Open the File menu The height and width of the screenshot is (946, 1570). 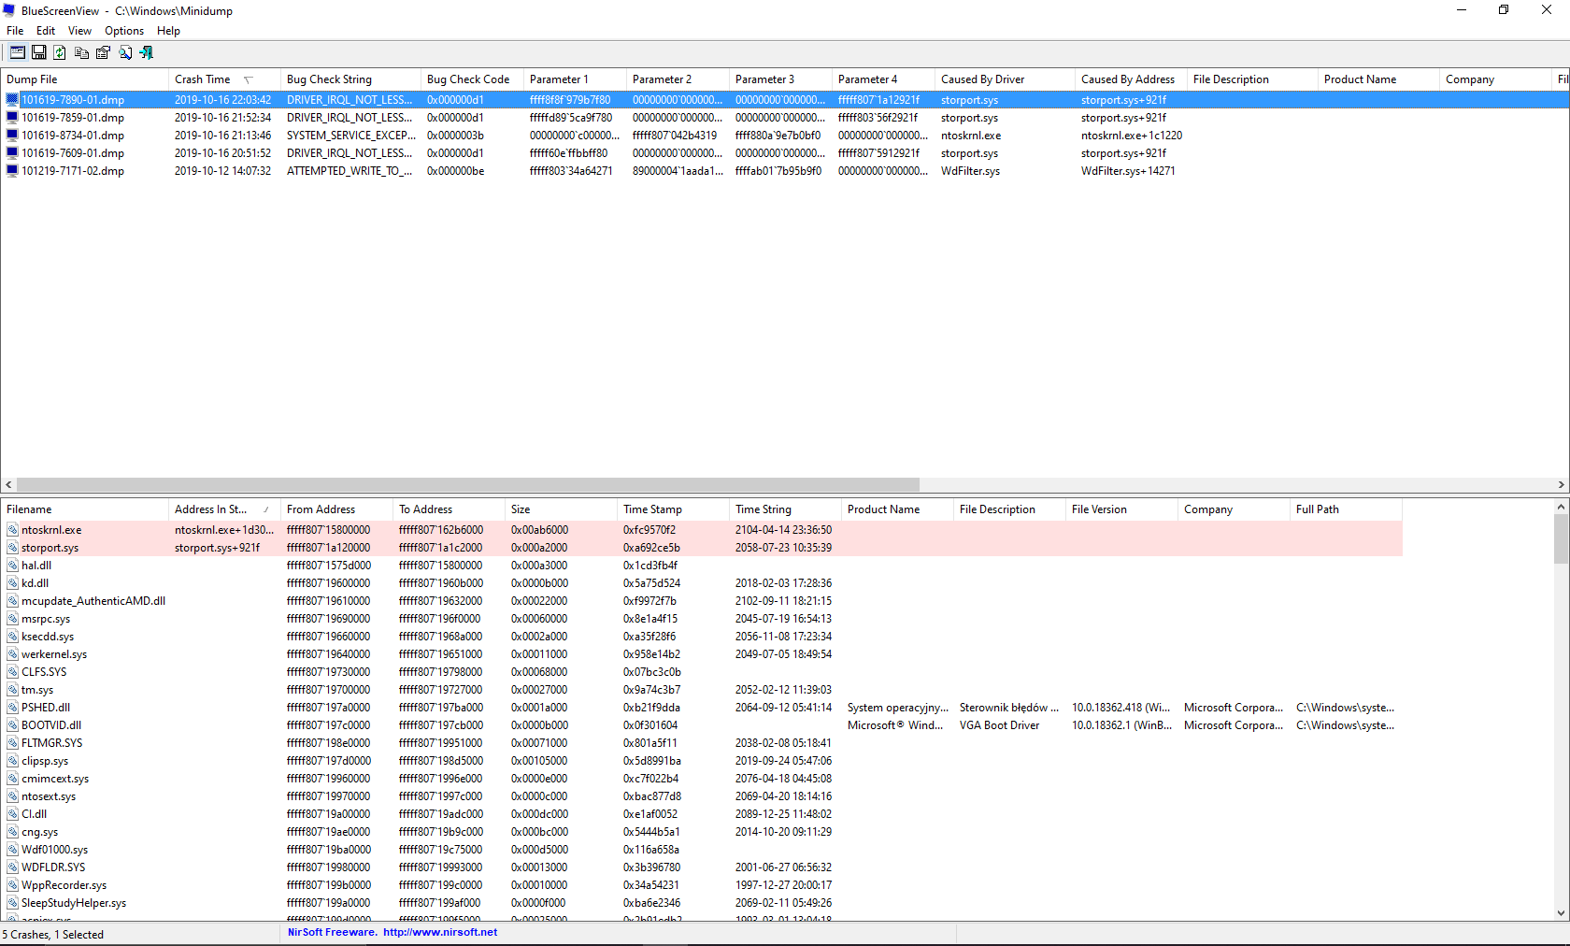pos(15,31)
